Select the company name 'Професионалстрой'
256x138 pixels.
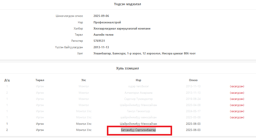pyautogui.click(x=107, y=22)
